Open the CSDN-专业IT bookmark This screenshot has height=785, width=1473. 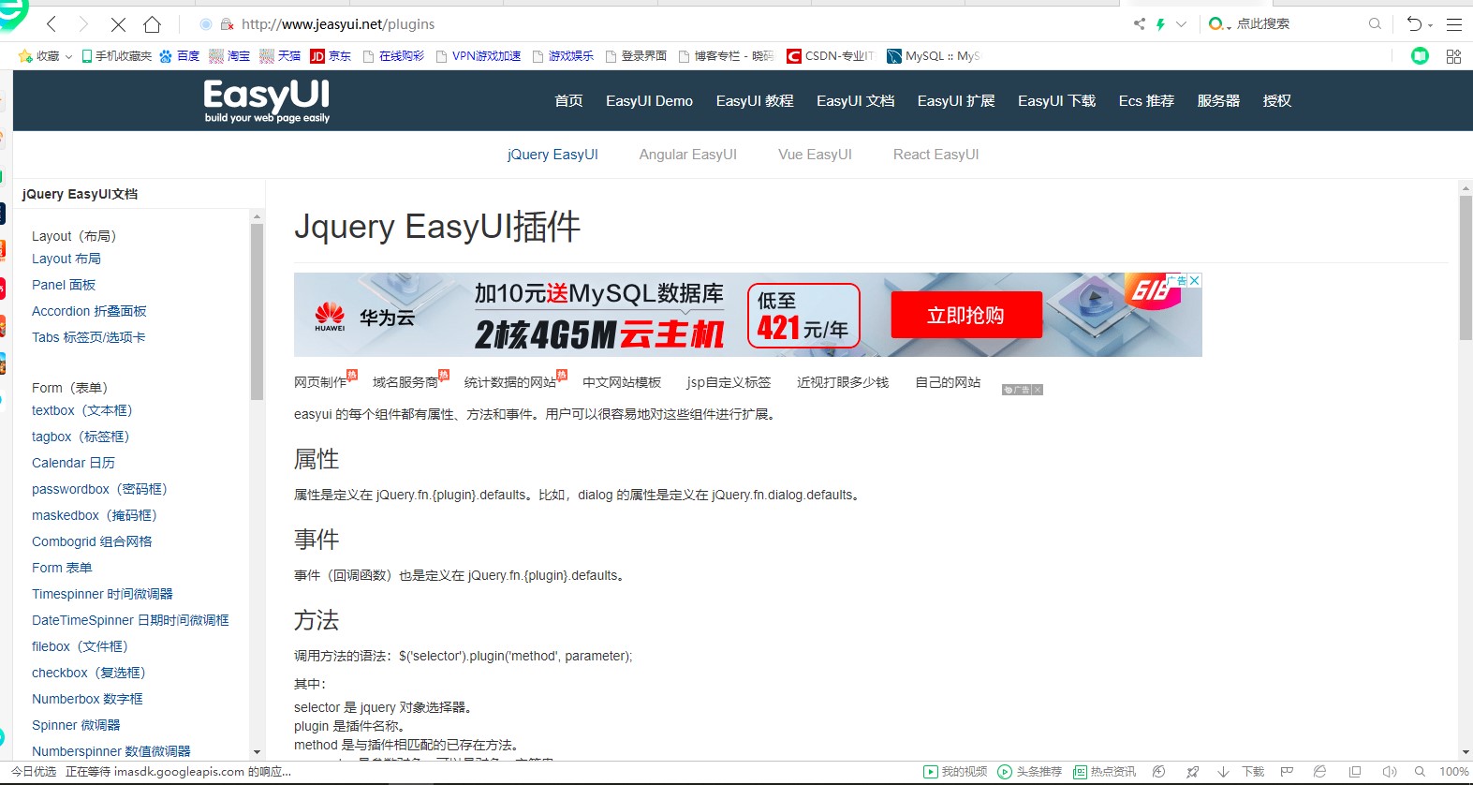point(830,56)
